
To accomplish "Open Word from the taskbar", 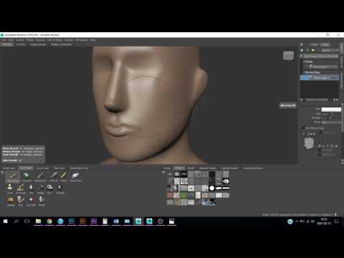I will click(116, 221).
